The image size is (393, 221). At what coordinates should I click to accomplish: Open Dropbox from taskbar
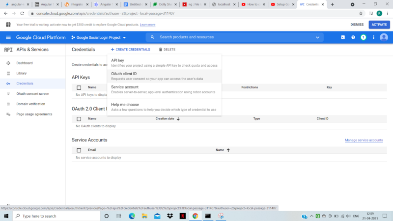[x=170, y=216]
